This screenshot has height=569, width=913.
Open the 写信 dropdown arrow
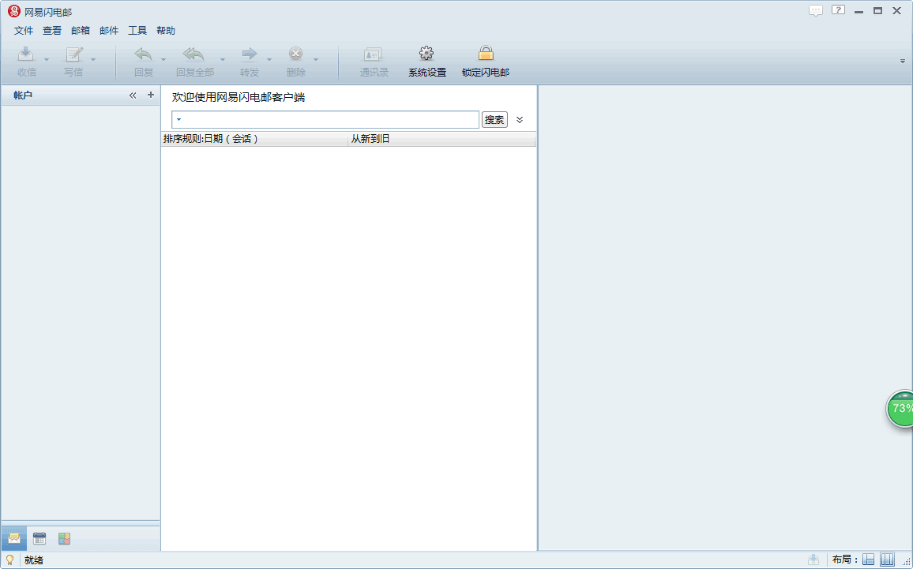click(93, 59)
